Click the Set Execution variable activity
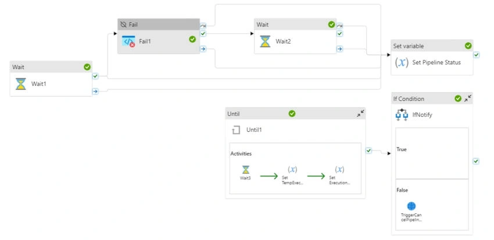The image size is (494, 240). tap(339, 175)
